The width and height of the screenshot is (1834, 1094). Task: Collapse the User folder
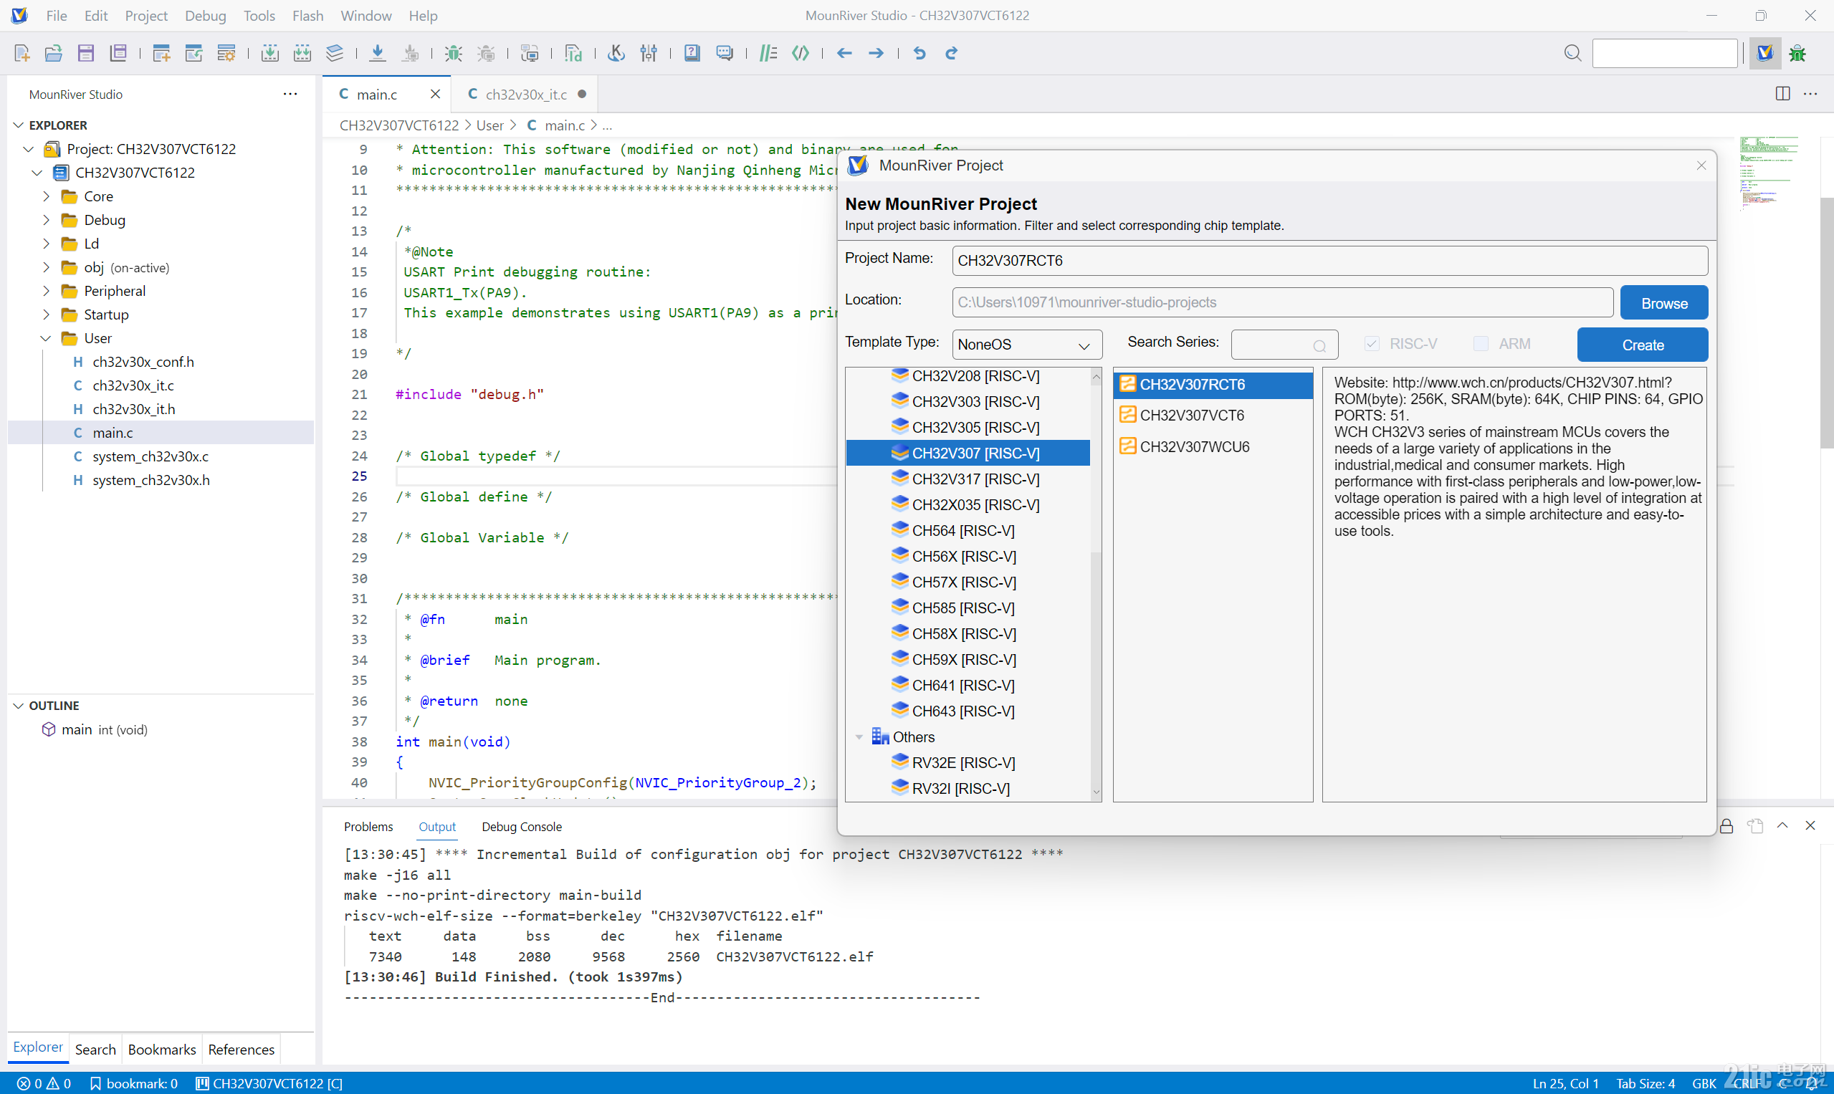46,337
